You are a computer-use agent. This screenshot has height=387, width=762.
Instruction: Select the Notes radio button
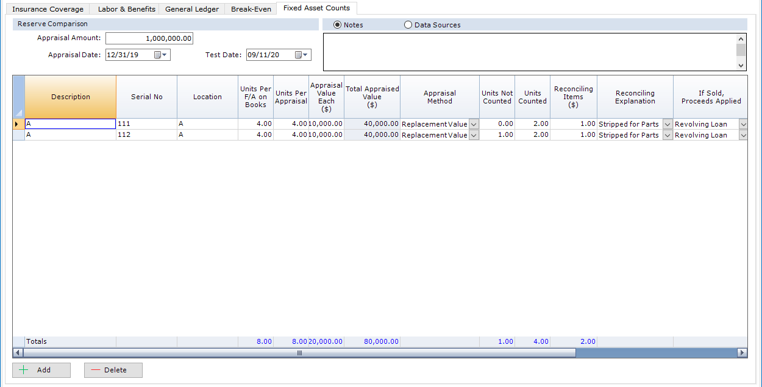pos(337,25)
